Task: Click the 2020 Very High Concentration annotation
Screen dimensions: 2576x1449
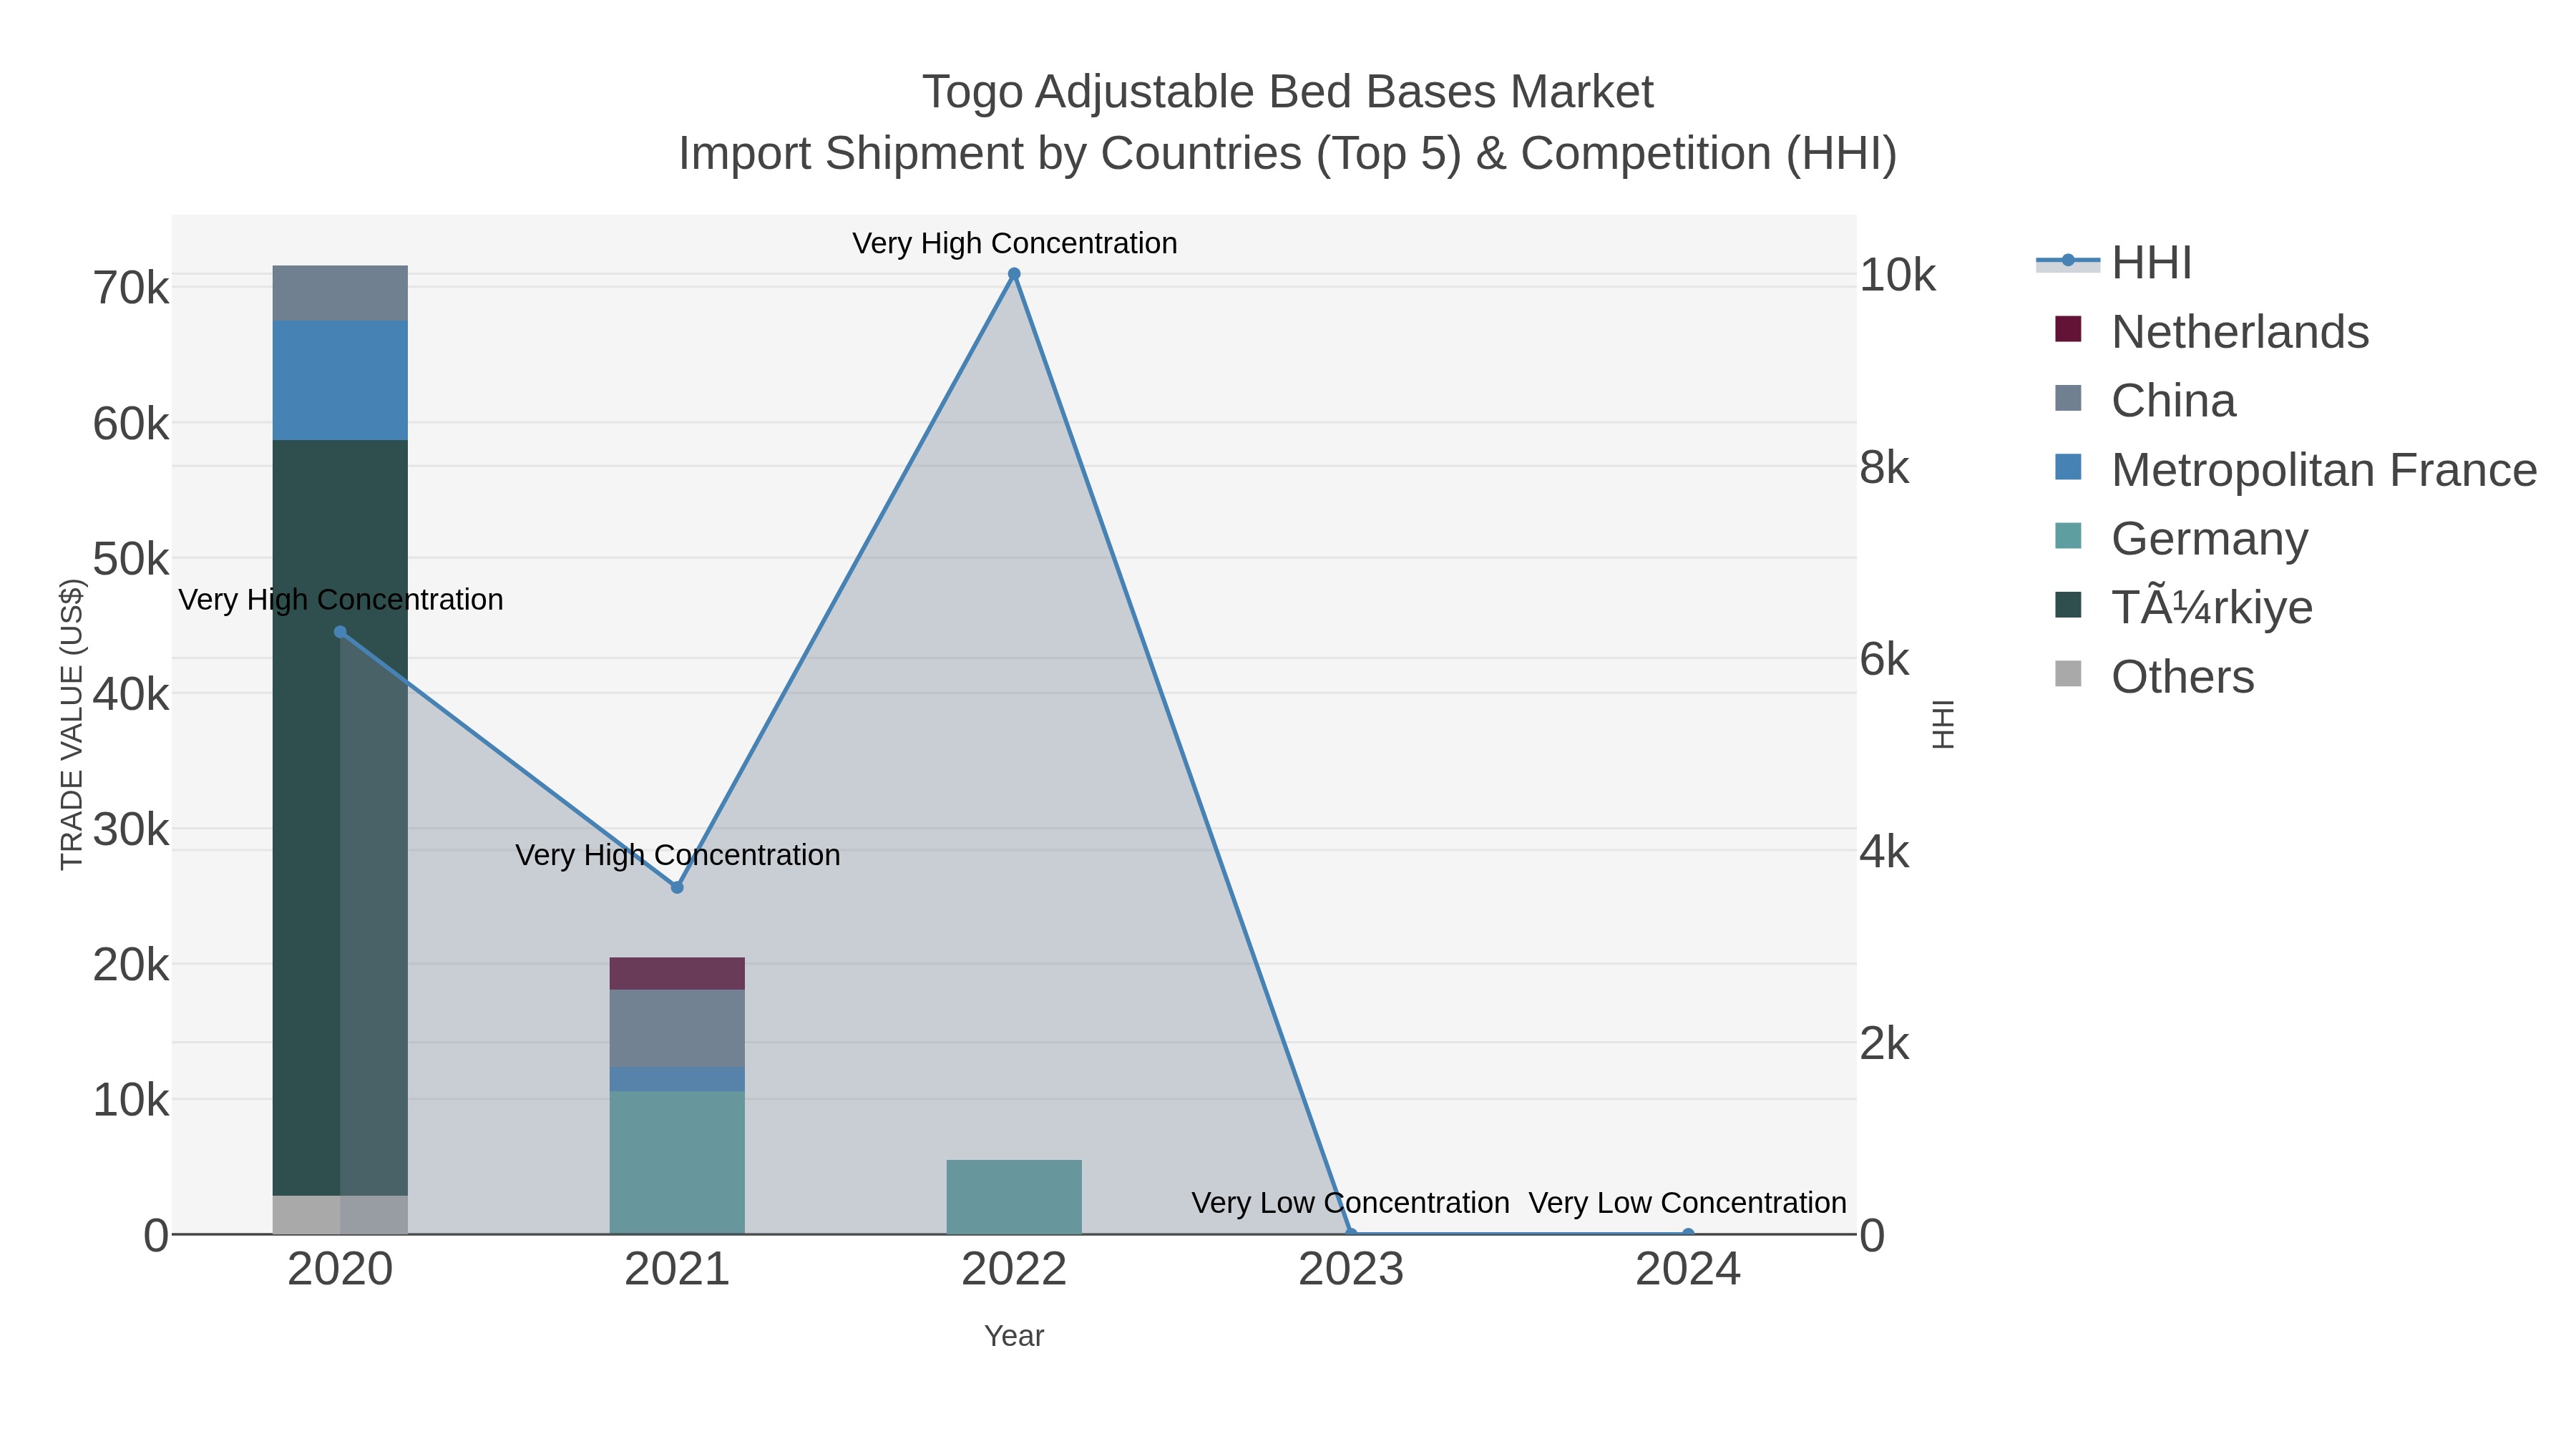Action: pyautogui.click(x=340, y=600)
